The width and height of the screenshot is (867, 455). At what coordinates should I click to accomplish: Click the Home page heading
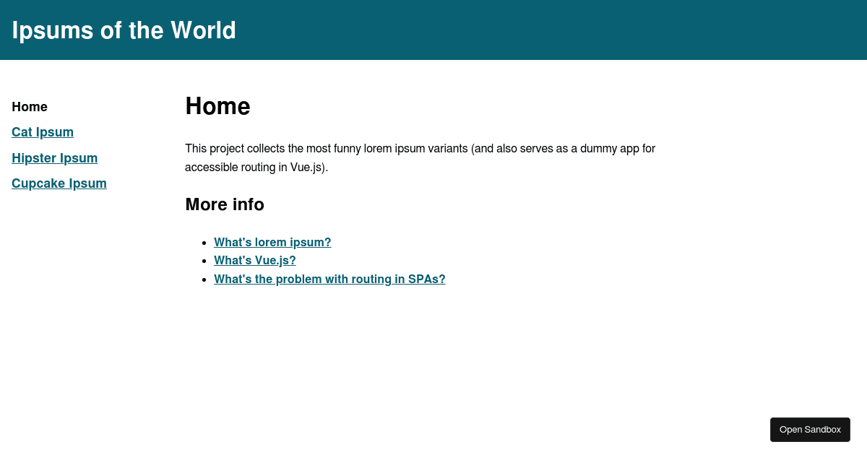217,106
